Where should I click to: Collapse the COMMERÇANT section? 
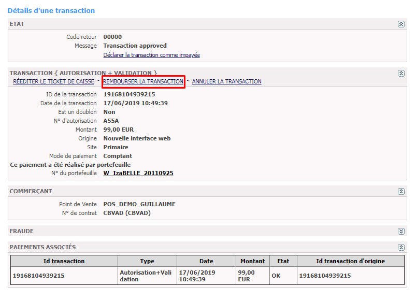pyautogui.click(x=401, y=191)
